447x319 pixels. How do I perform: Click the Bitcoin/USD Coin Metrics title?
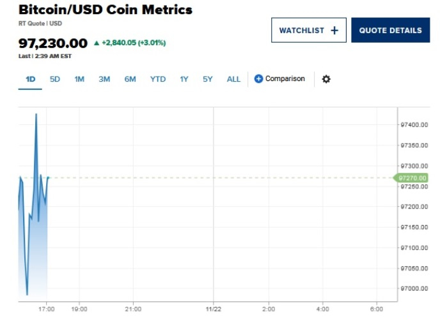[106, 10]
